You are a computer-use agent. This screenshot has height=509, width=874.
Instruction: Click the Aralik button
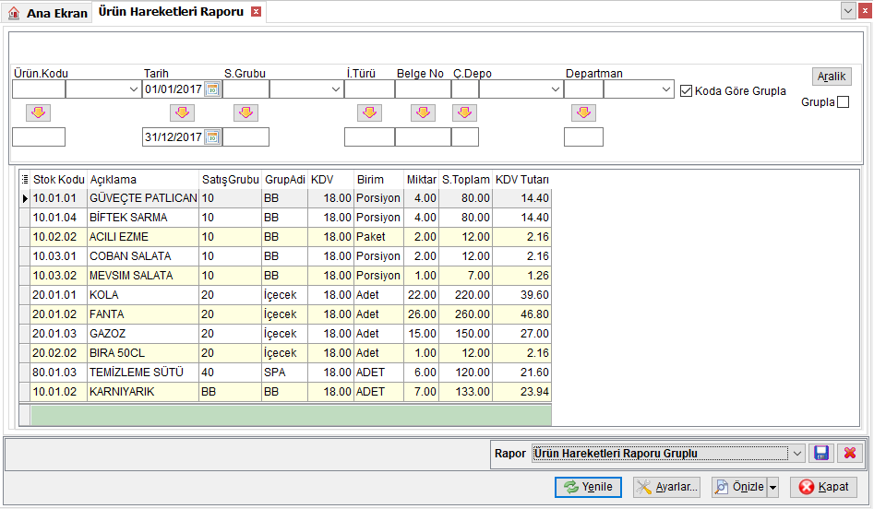832,77
